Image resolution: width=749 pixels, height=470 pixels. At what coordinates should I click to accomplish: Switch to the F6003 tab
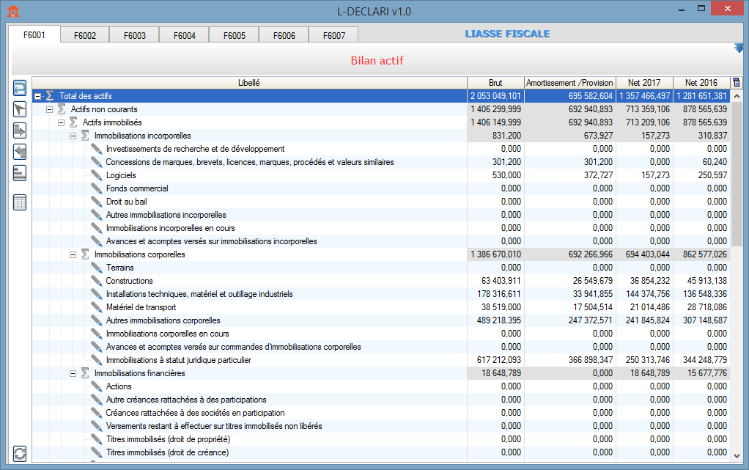point(135,35)
